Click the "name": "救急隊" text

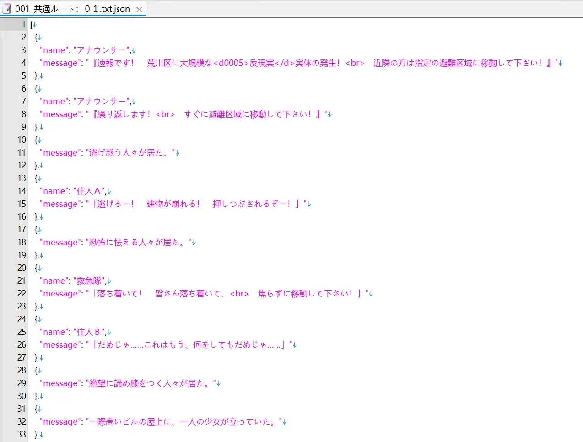73,281
